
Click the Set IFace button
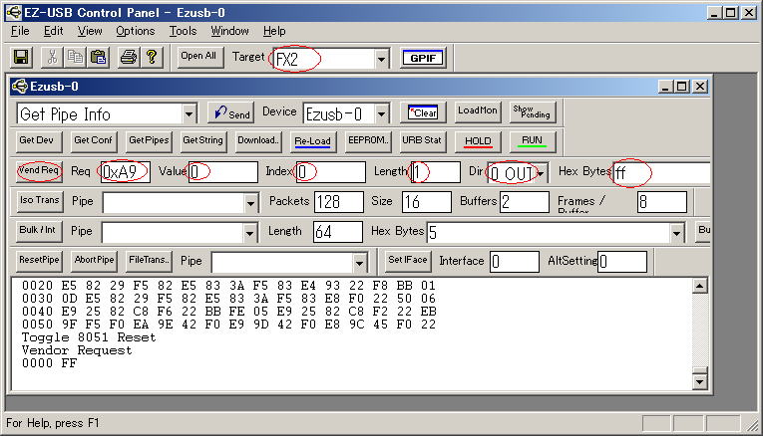tap(408, 261)
